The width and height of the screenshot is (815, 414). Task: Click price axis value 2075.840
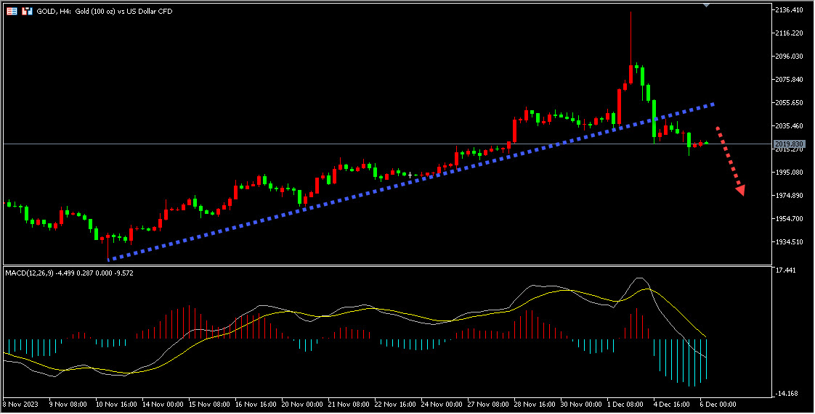(789, 79)
